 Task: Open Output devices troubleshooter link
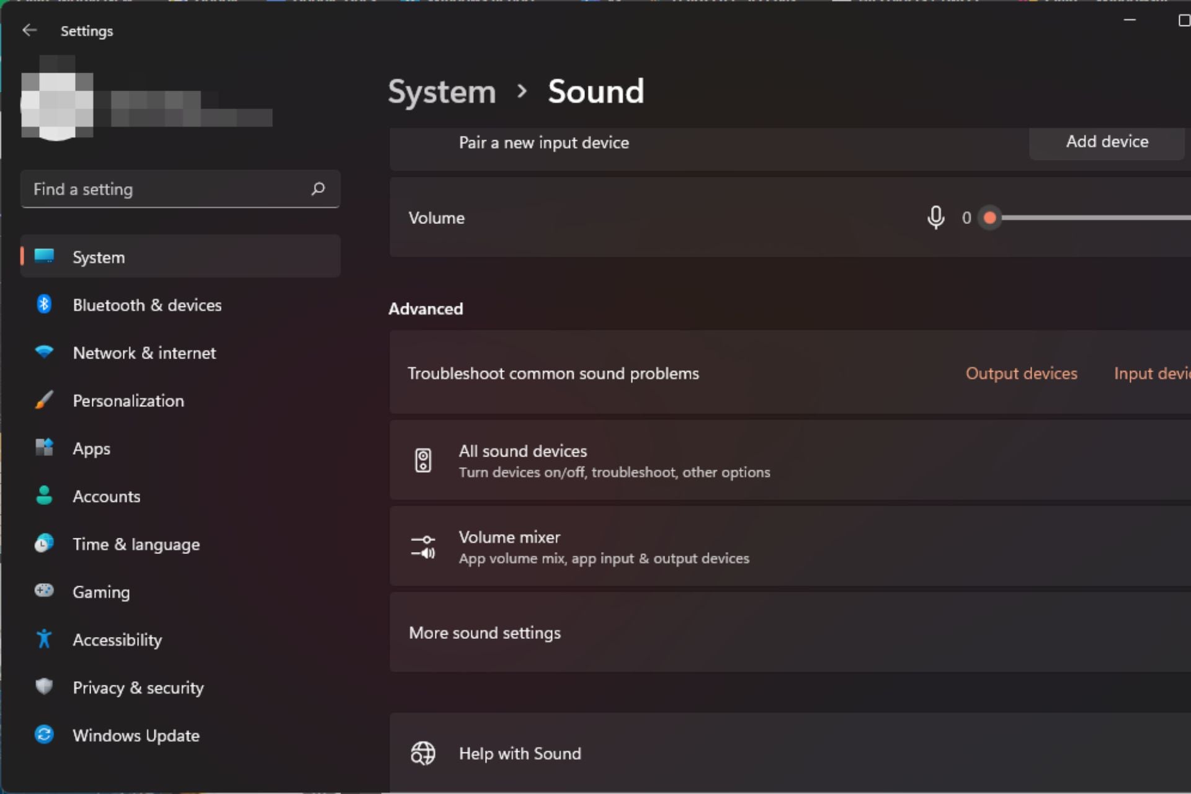[x=1021, y=373]
